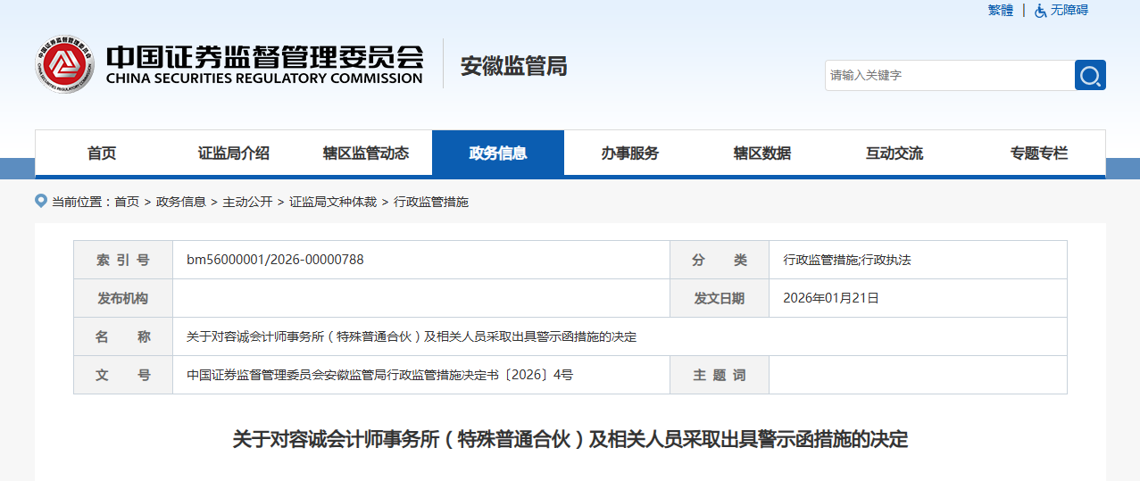
Task: Click the 安徽监管局 header text
Action: 513,66
